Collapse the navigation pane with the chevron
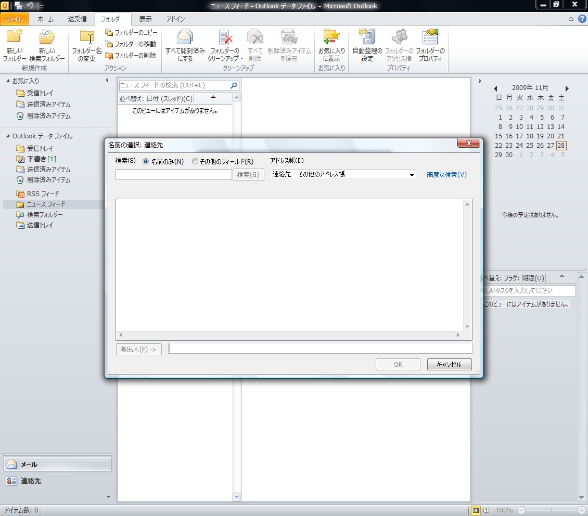 click(x=107, y=80)
